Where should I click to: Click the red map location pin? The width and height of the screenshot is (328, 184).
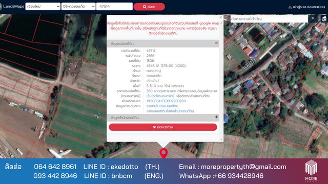(163, 153)
